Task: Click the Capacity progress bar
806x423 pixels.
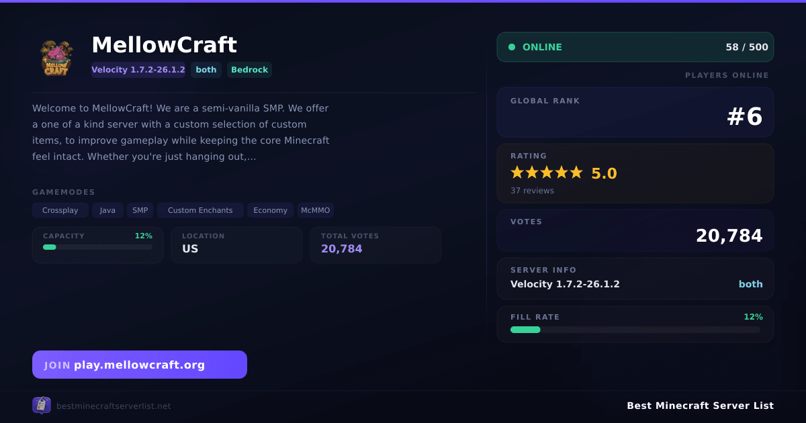Action: point(97,247)
